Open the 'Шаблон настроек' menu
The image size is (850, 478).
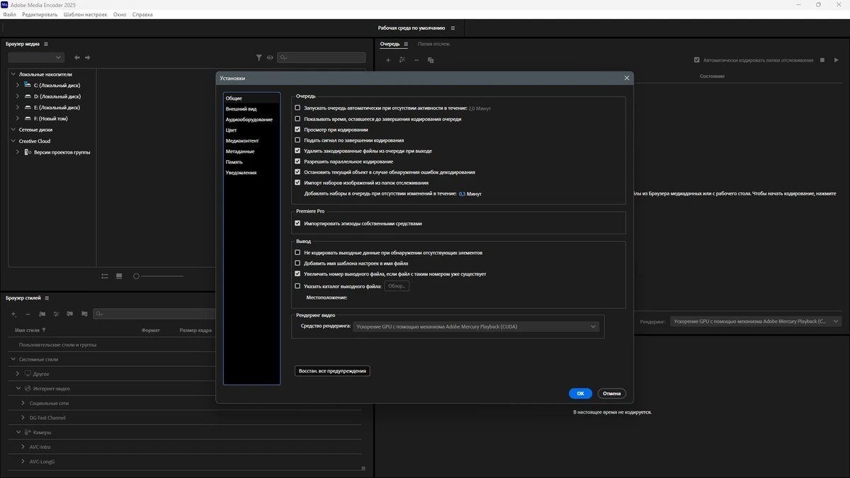86,14
